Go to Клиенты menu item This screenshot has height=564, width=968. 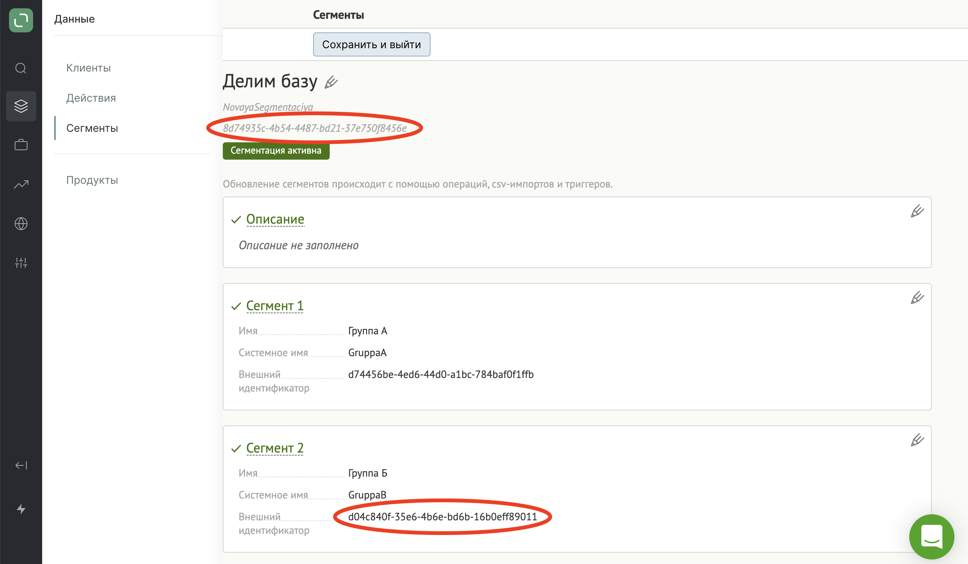[88, 68]
